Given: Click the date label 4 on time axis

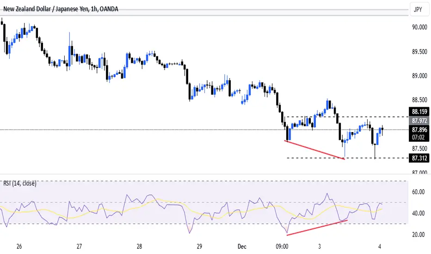Looking at the screenshot, I should click(x=380, y=246).
